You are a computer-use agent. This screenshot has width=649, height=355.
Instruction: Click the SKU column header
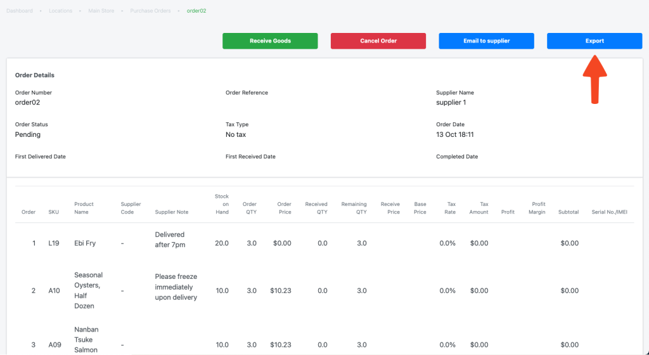coord(53,212)
